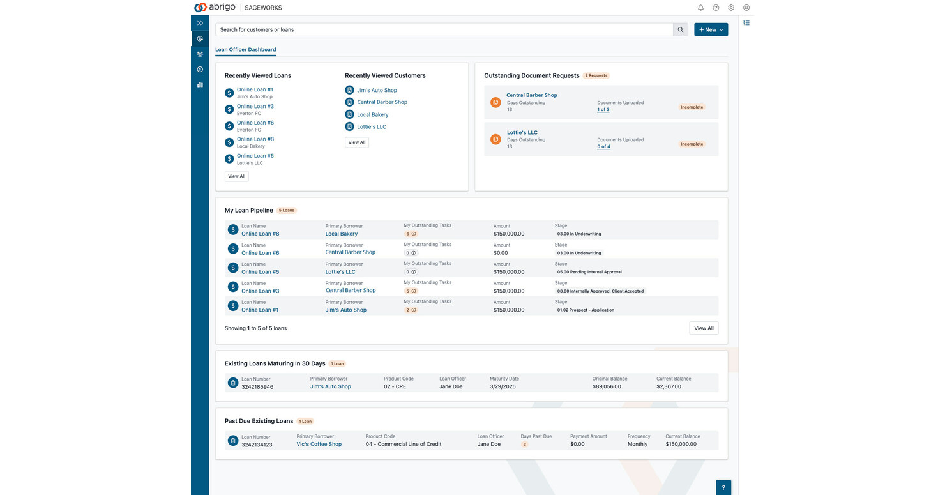This screenshot has width=945, height=495.
Task: Open the user profile icon
Action: click(x=746, y=8)
